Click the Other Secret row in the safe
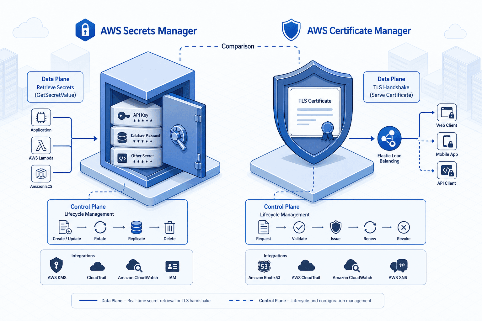The width and height of the screenshot is (482, 321). 136,158
